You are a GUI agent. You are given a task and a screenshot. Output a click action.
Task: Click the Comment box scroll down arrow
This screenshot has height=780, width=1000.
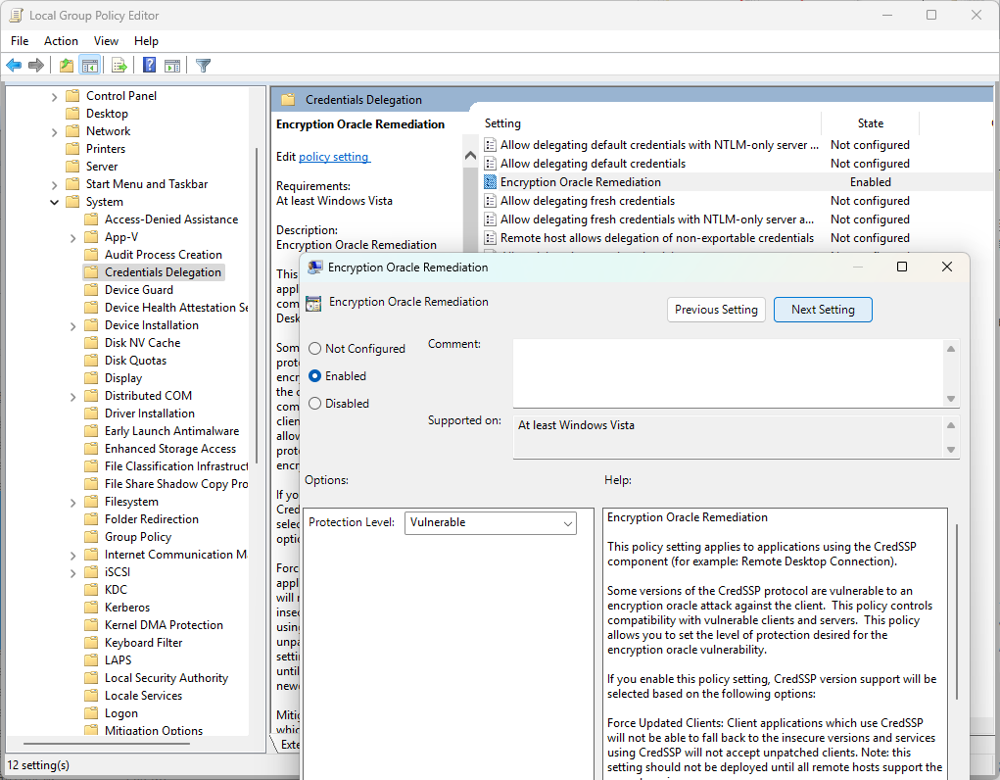(951, 398)
